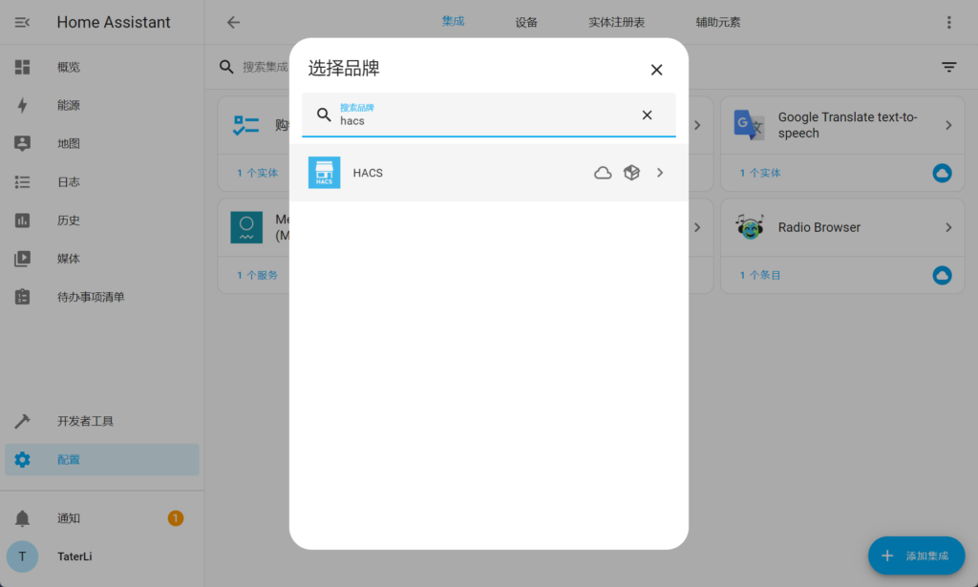The image size is (978, 587).
Task: Click the Home Assistant title text
Action: click(114, 23)
